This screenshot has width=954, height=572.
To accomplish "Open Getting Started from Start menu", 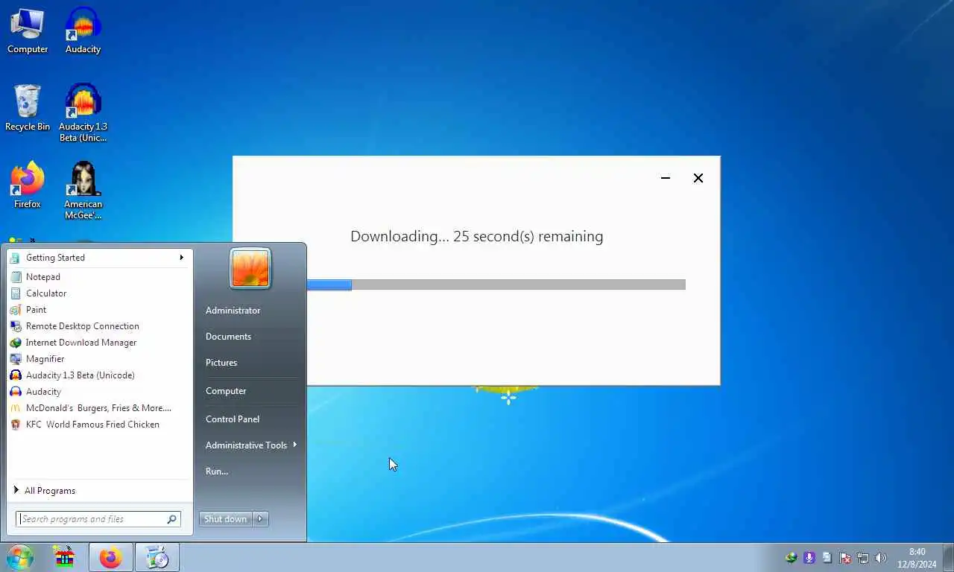I will [99, 258].
